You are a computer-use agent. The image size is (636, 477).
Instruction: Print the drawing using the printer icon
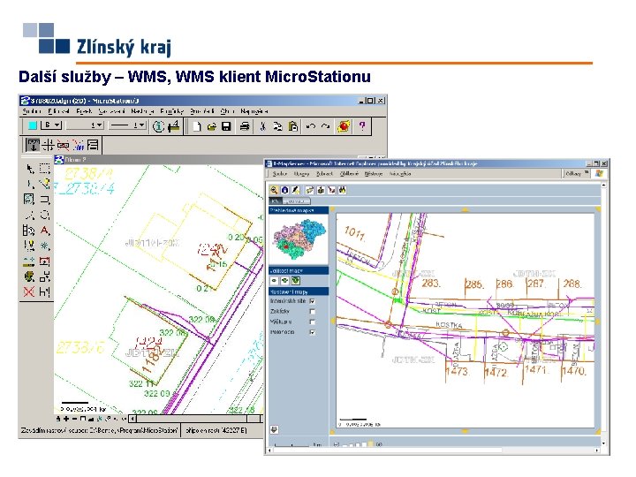coord(244,126)
